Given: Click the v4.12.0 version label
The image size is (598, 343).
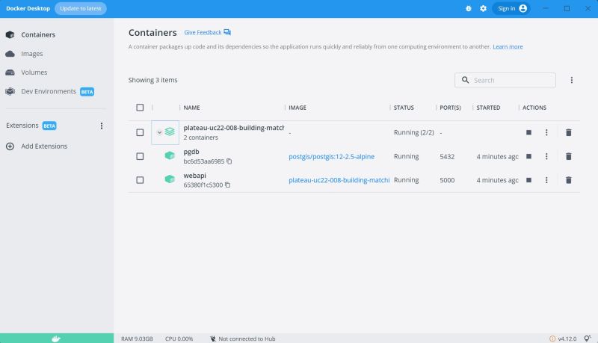Looking at the screenshot, I should tap(567, 339).
